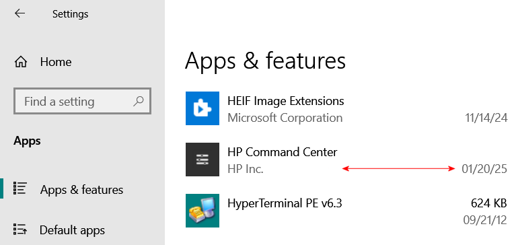Viewport: 514px width, 245px height.
Task: Click the Apps & features page heading
Action: click(265, 61)
